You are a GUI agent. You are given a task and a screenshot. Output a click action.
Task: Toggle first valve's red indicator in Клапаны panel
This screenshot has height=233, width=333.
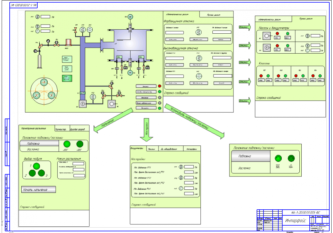click(261, 75)
